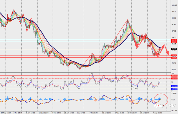The width and height of the screenshot is (178, 114).
Task: Select the 94.80 price scale value
Action: [x=174, y=18]
